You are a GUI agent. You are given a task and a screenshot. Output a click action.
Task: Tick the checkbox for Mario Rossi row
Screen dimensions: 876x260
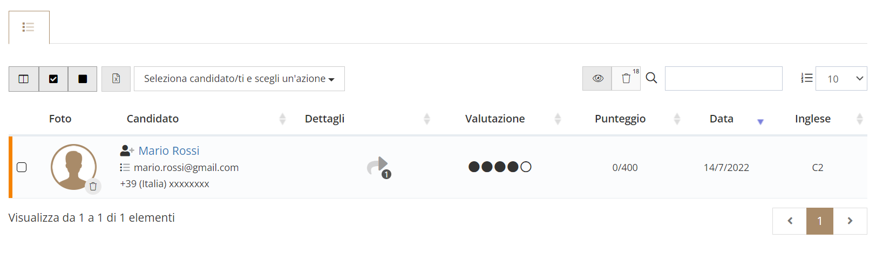(x=22, y=167)
